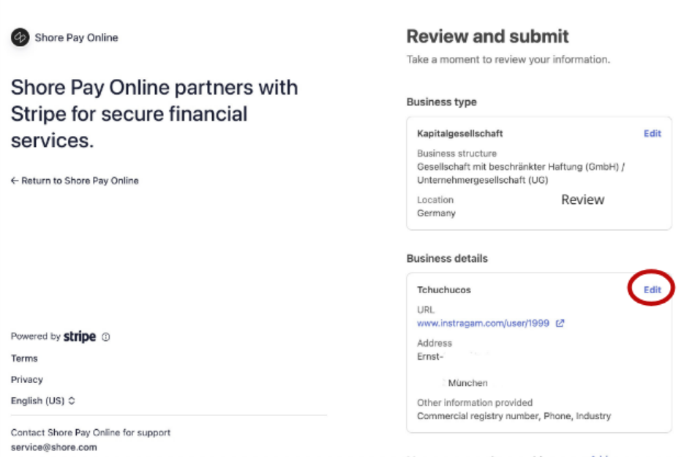
Task: Click the external link icon beside the URL
Action: click(560, 323)
